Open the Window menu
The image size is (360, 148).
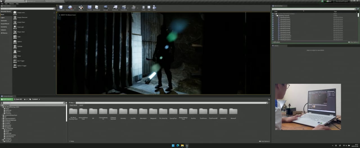(x=12, y=4)
